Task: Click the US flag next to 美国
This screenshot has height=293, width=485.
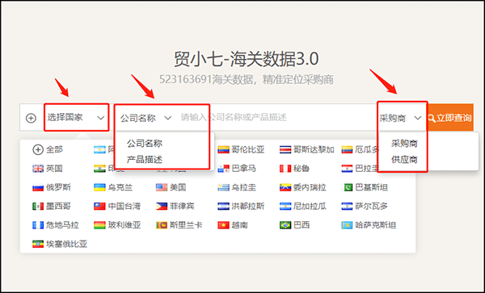Action: [162, 187]
